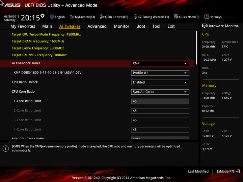Click the CPU Core Ratio label
This screenshot has height=182, width=243.
tap(23, 91)
